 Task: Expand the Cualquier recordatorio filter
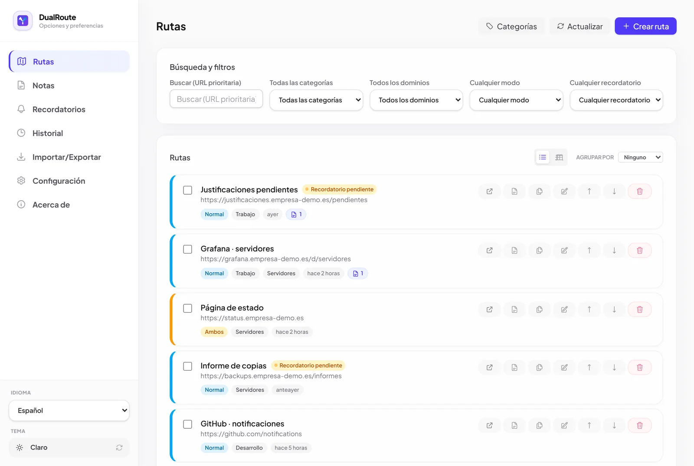point(616,100)
